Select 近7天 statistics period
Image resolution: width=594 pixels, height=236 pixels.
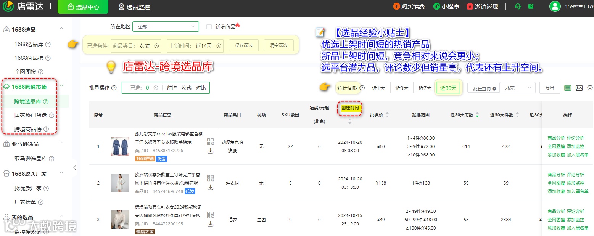pyautogui.click(x=425, y=88)
